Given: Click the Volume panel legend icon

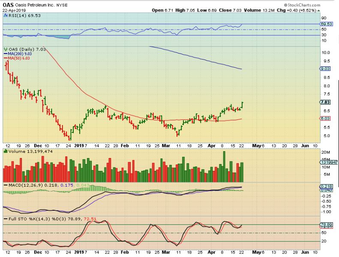Looking at the screenshot, I should point(6,152).
